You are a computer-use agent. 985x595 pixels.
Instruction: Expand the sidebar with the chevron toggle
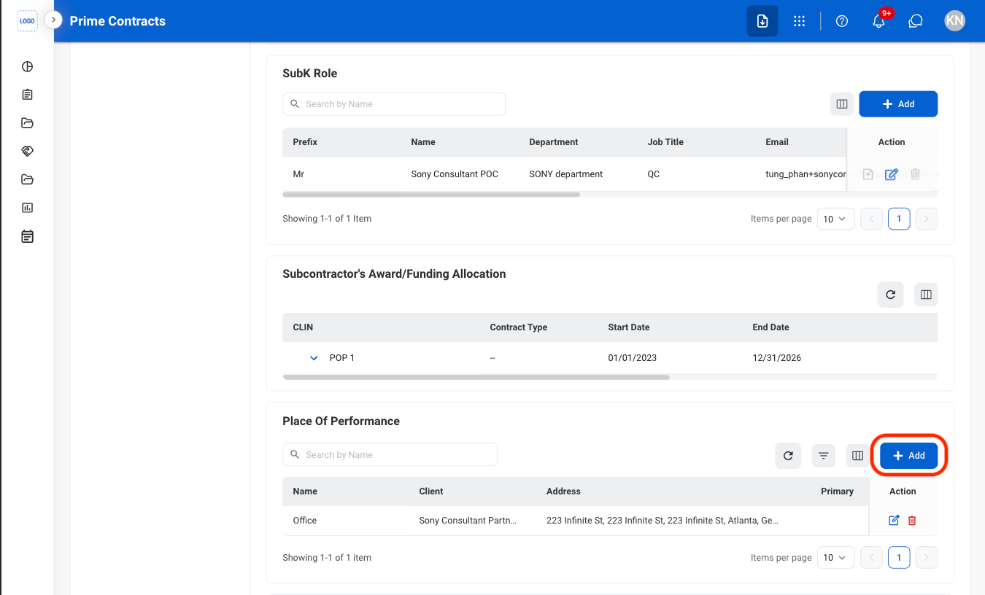pos(53,20)
